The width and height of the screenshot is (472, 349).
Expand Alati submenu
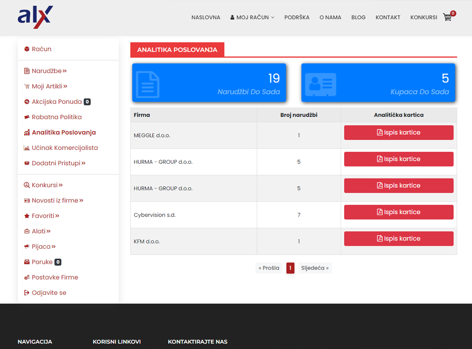coord(48,231)
